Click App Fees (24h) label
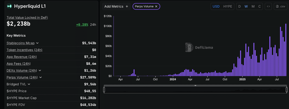This screenshot has width=289, height=109. coord(19,64)
